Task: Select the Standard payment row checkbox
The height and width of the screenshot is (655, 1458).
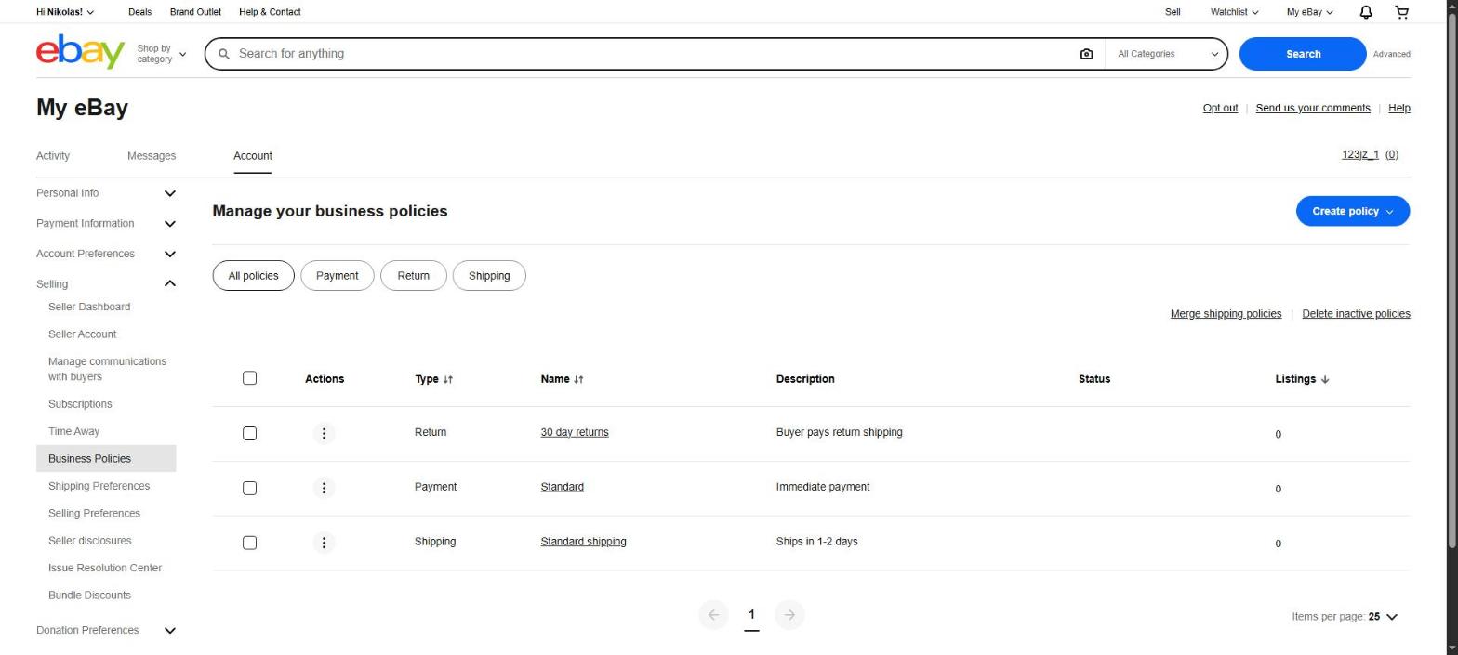Action: click(x=249, y=489)
